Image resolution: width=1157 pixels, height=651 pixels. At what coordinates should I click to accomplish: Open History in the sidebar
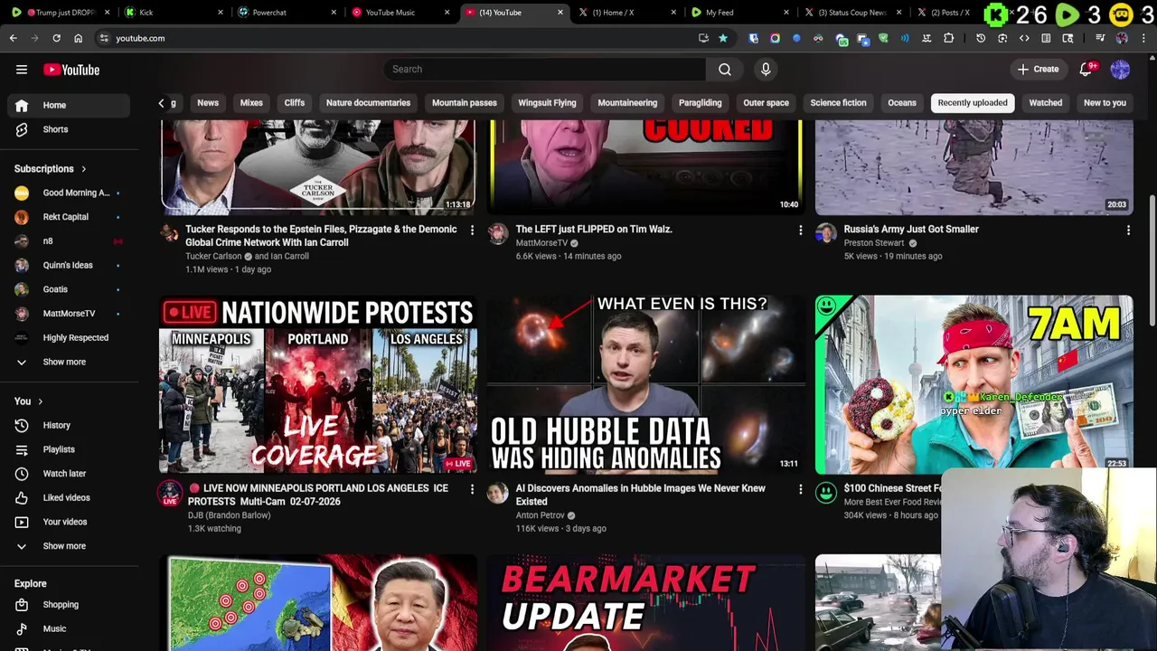[69, 425]
